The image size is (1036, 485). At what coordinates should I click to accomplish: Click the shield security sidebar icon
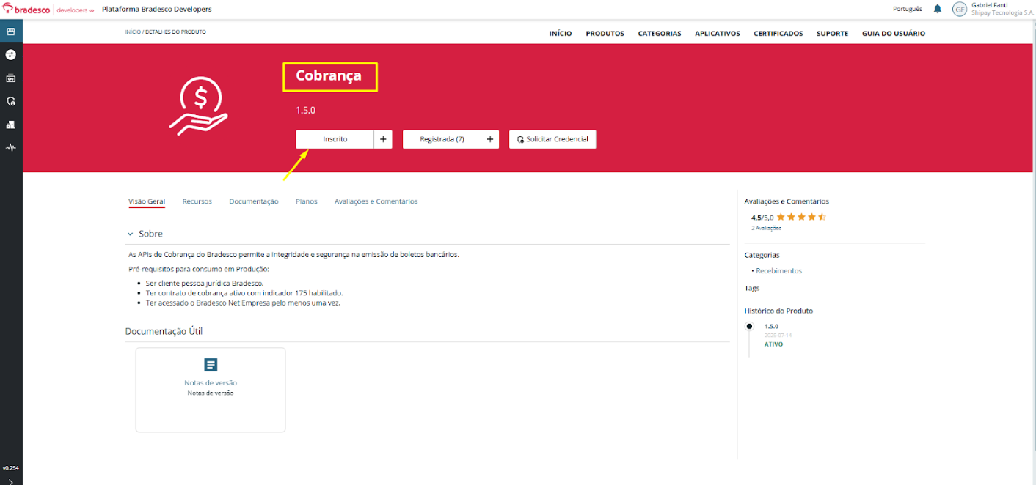(x=11, y=101)
